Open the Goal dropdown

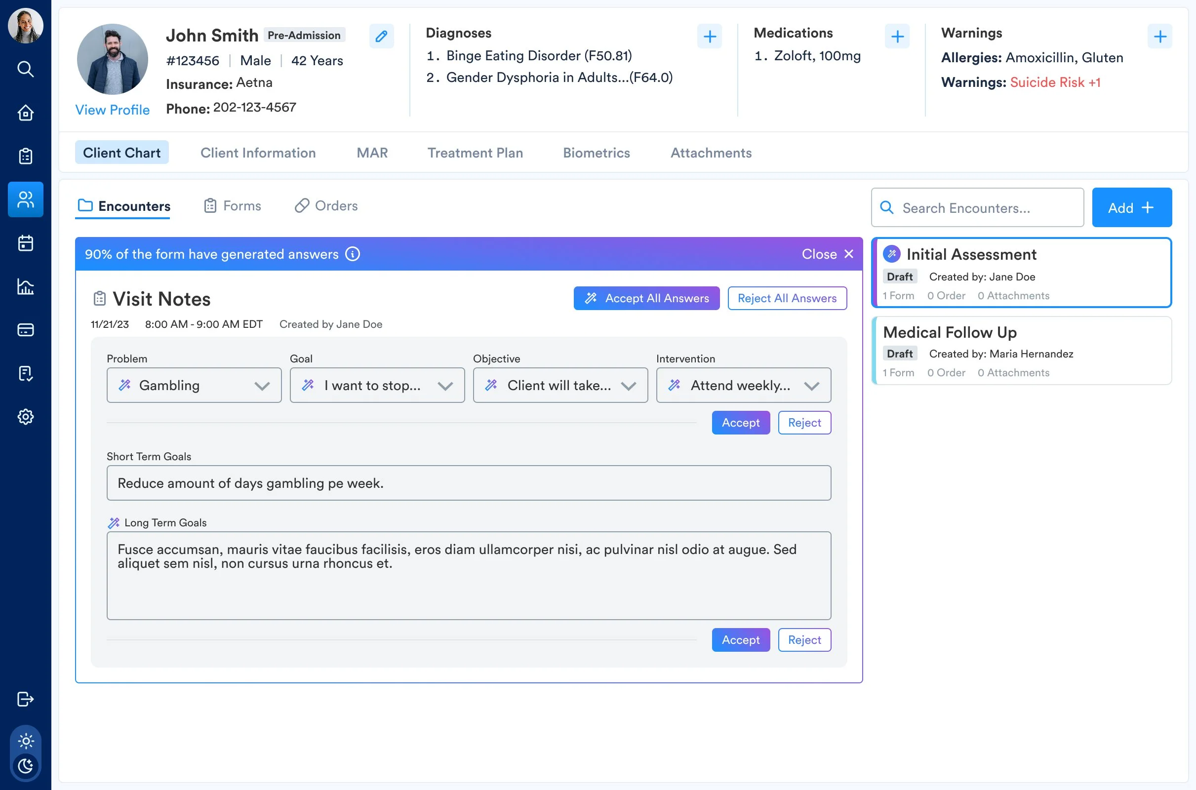[377, 386]
